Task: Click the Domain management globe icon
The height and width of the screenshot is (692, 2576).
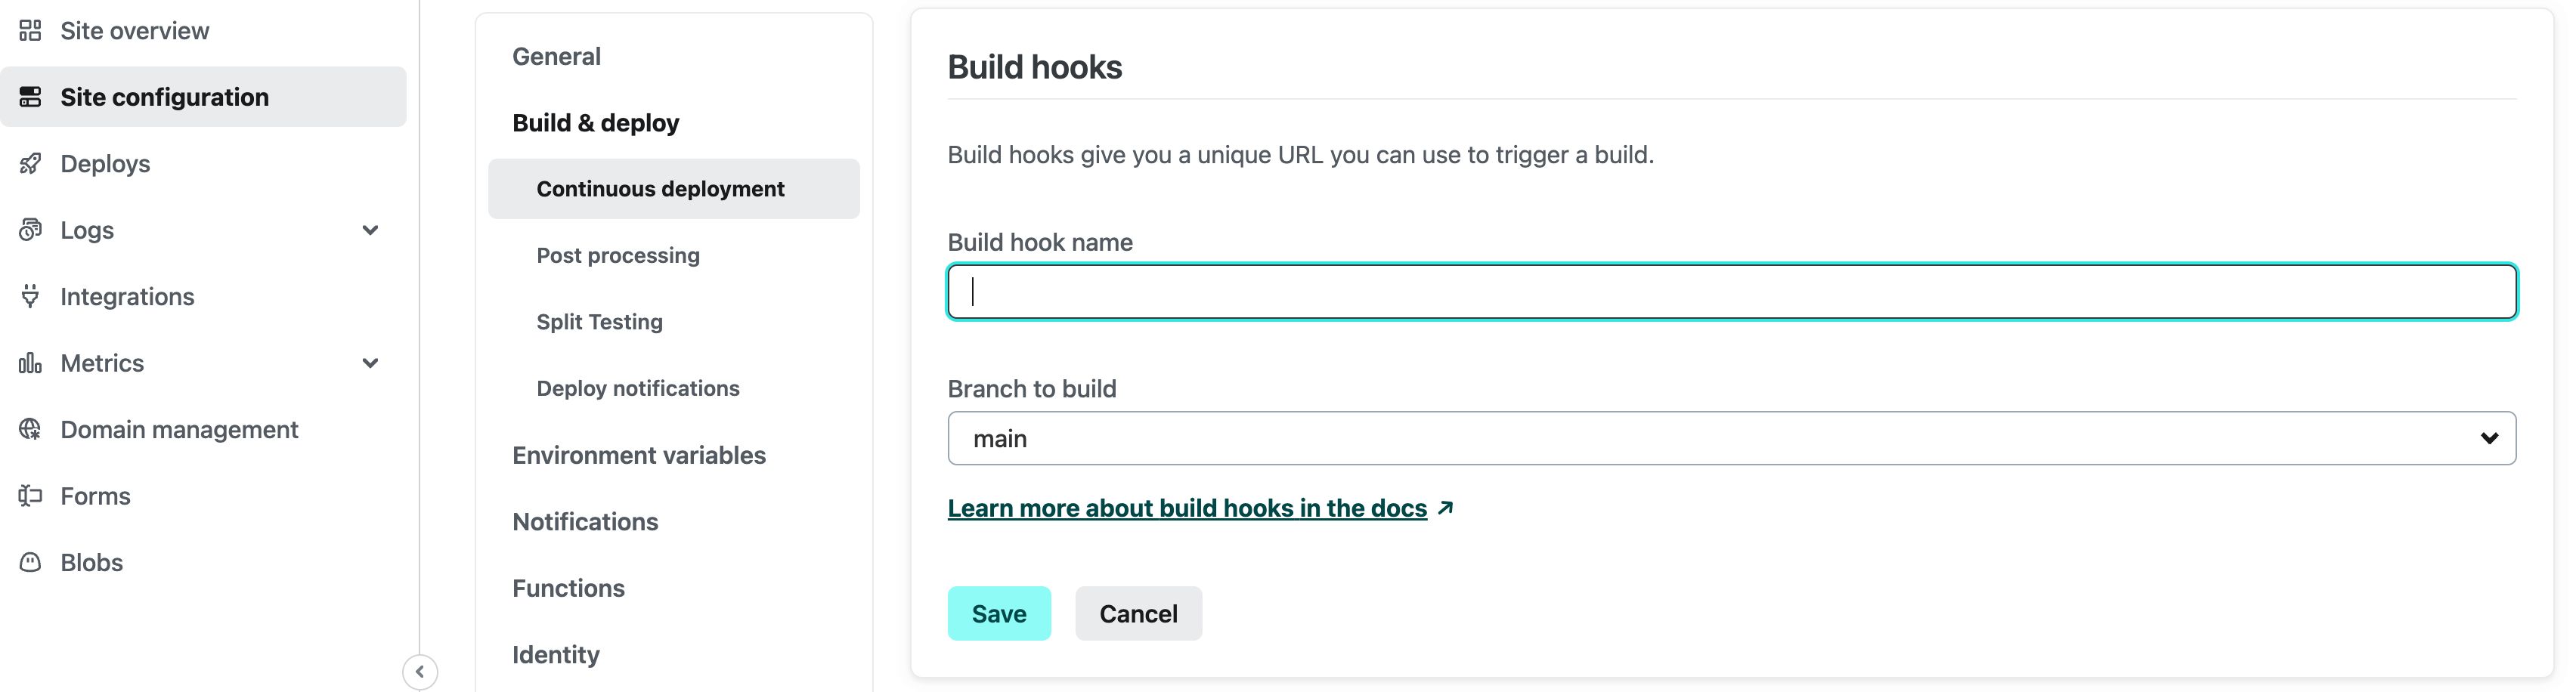Action: click(x=30, y=429)
